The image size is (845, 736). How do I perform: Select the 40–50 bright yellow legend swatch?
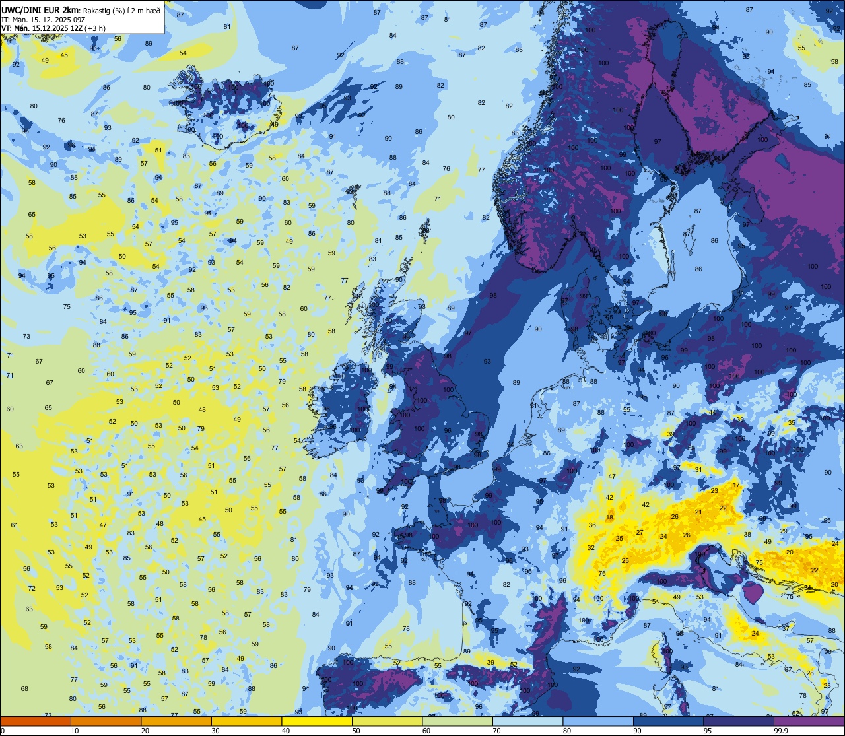tap(316, 721)
